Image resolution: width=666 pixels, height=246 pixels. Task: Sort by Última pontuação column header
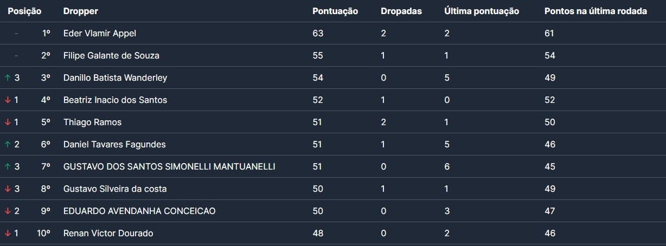[481, 11]
